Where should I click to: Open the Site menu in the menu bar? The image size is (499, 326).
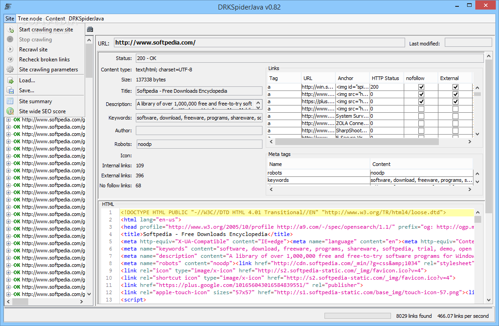coord(10,18)
